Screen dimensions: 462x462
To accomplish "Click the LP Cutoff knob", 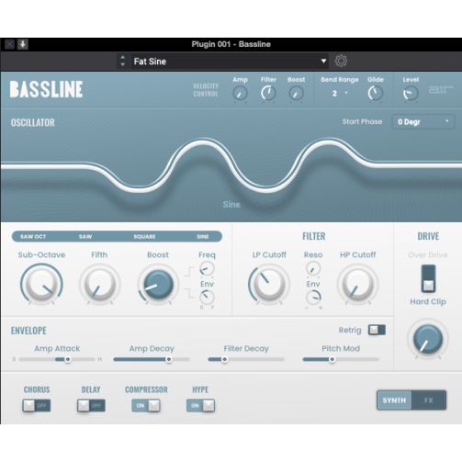I will [269, 284].
